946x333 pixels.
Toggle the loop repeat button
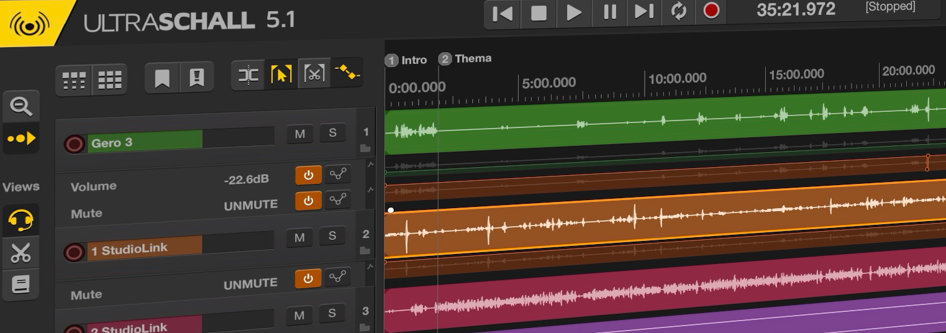click(x=678, y=11)
